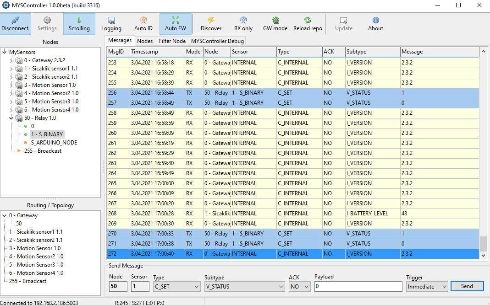The image size is (490, 305).
Task: Click the Timestamp column header
Action: (158, 52)
